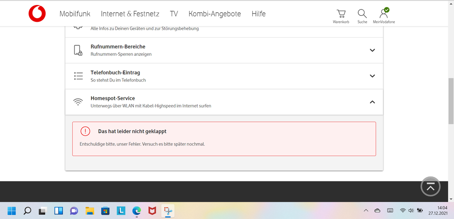Click 'Alle Infos zu Deinen Geräten' text
Image resolution: width=454 pixels, height=219 pixels.
pyautogui.click(x=145, y=29)
